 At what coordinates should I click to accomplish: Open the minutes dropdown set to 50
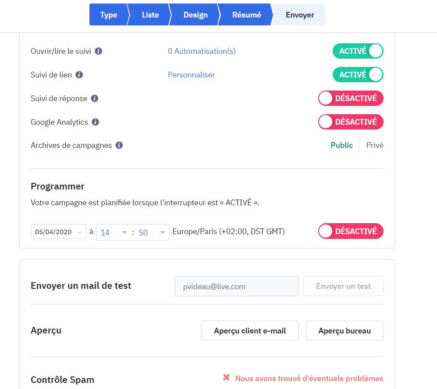tap(151, 232)
